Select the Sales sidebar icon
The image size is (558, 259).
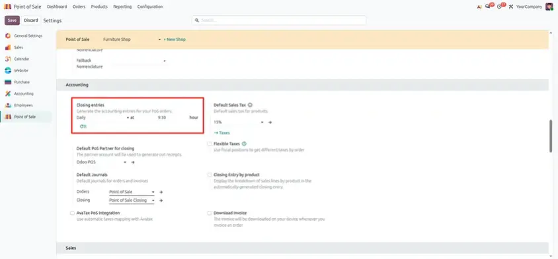8,47
